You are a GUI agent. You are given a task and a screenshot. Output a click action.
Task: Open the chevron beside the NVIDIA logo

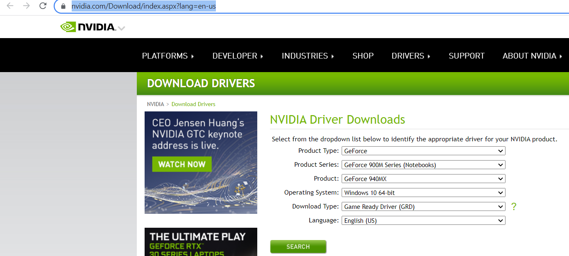[x=121, y=28]
